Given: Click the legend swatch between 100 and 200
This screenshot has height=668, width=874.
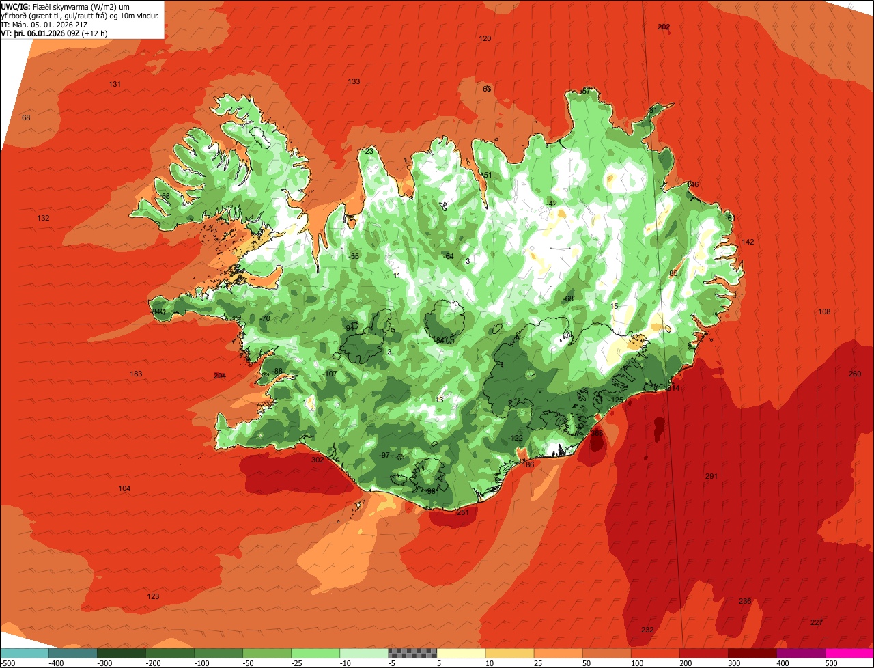Looking at the screenshot, I should pyautogui.click(x=655, y=653).
